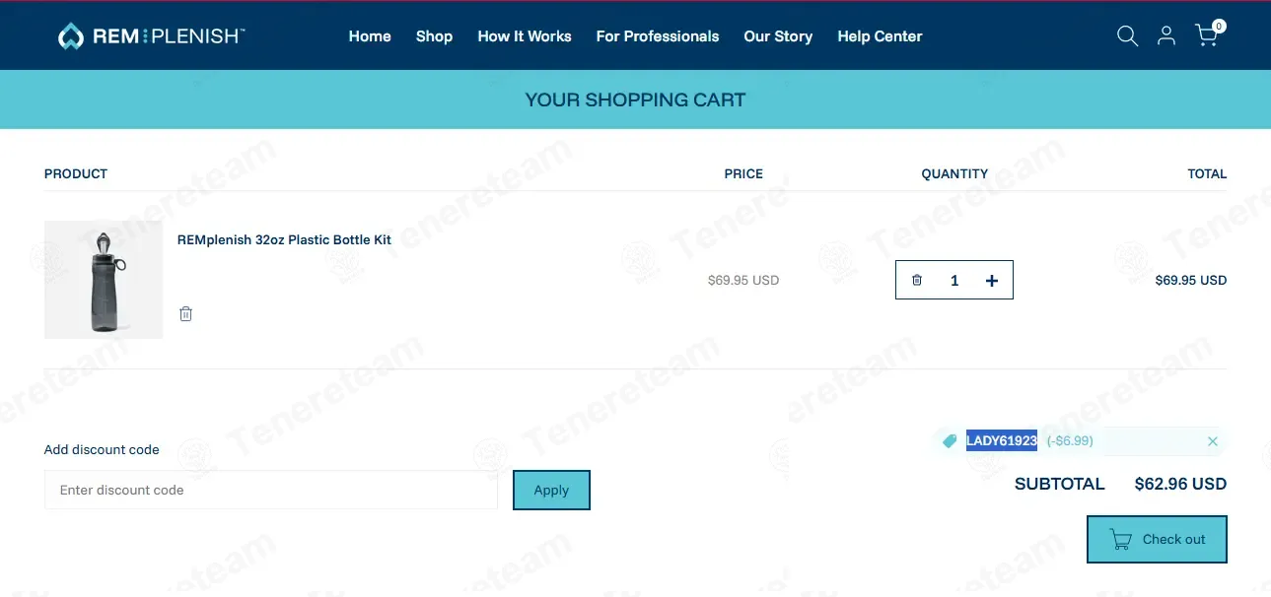Visit the For Professionals page
Viewport: 1271px width, 597px height.
(658, 36)
